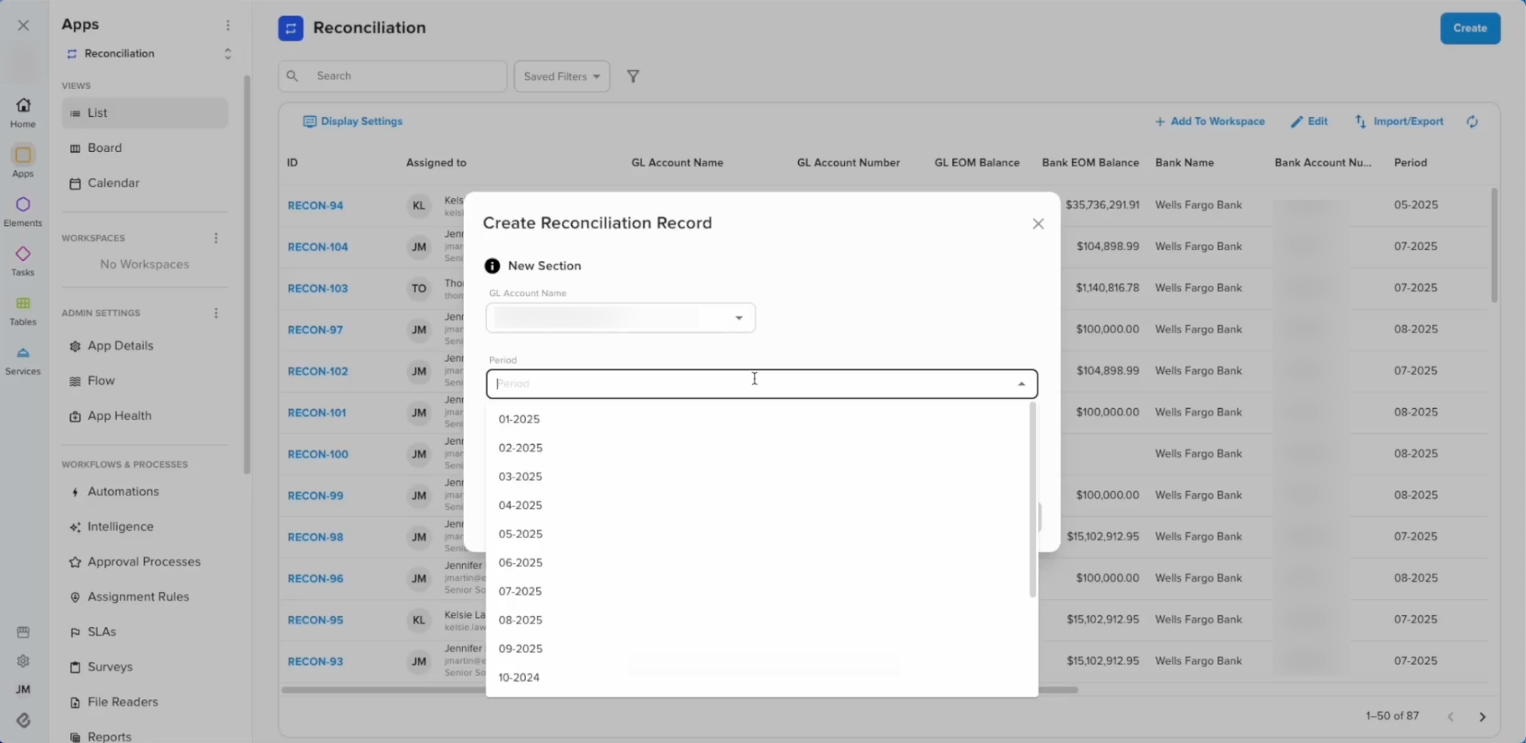Image resolution: width=1526 pixels, height=743 pixels.
Task: Click Add To Workspace
Action: (x=1209, y=122)
